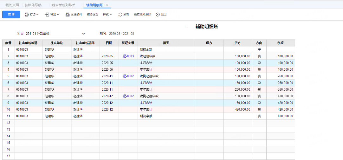The image size is (343, 160).
Task: Click the 方向 column header
Action: (259, 43)
